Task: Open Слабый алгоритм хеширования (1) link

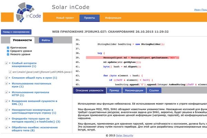Action: click(24, 65)
